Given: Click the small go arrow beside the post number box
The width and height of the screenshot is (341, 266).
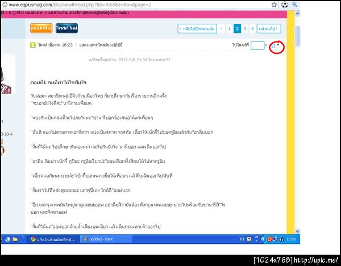Looking at the screenshot, I should click(266, 45).
